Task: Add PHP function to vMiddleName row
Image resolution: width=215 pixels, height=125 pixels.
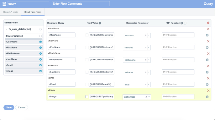Action: (x=207, y=60)
